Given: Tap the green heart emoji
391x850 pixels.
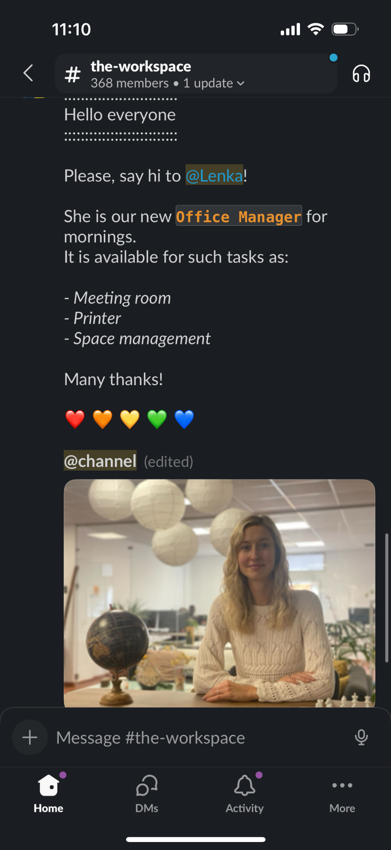Looking at the screenshot, I should point(157,419).
